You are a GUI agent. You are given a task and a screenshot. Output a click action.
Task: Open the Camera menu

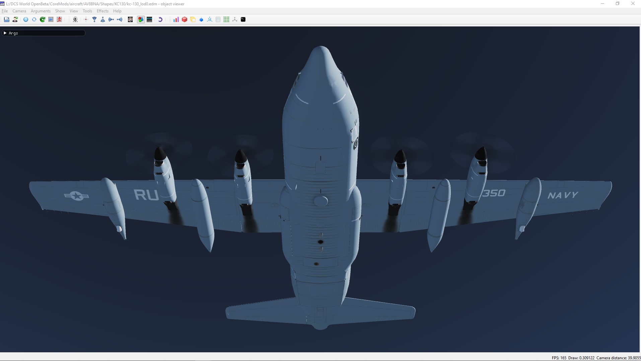pos(19,11)
